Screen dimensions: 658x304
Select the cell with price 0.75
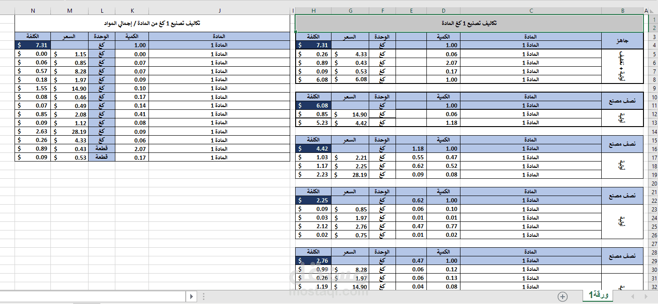(351, 235)
